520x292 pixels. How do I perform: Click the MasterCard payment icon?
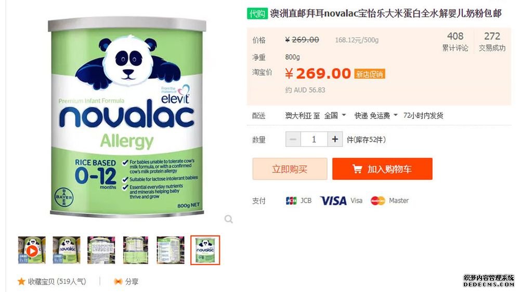pyautogui.click(x=378, y=201)
